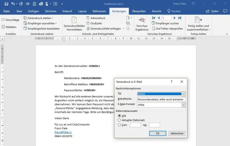Toggle Vorschau Ergebnisse preview
The image size is (230, 146).
tap(142, 24)
